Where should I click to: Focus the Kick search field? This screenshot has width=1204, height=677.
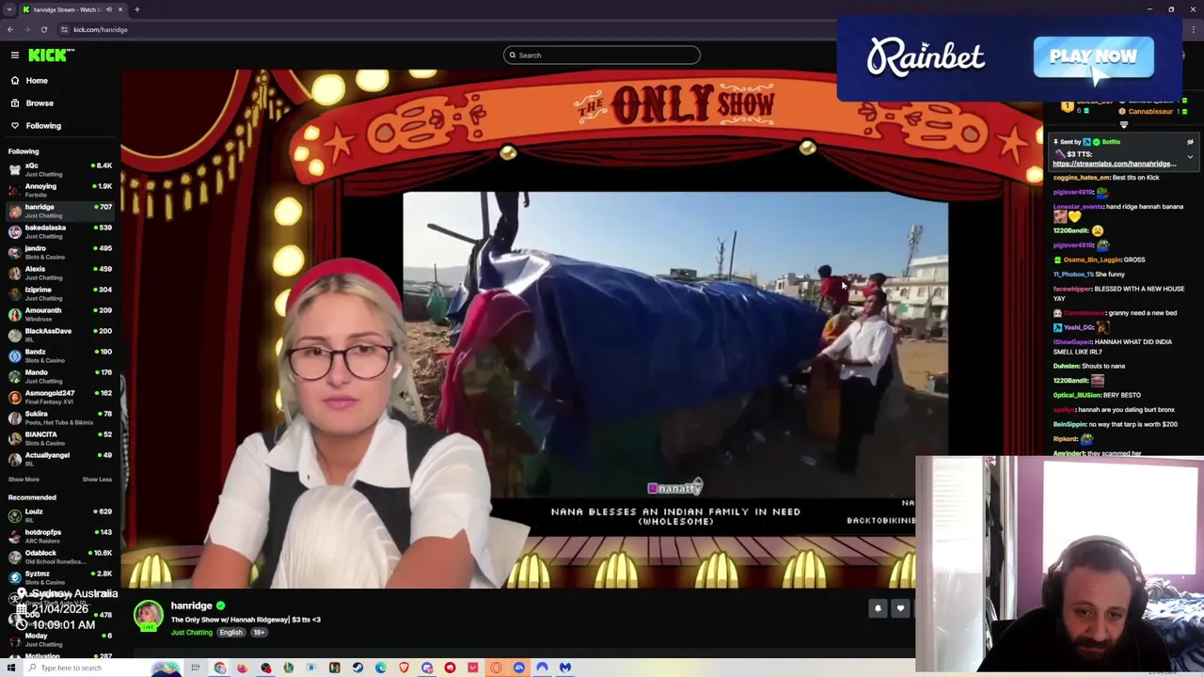602,55
